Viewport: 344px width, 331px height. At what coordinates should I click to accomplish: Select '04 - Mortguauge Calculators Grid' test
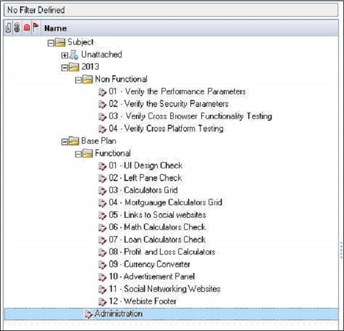(x=166, y=202)
